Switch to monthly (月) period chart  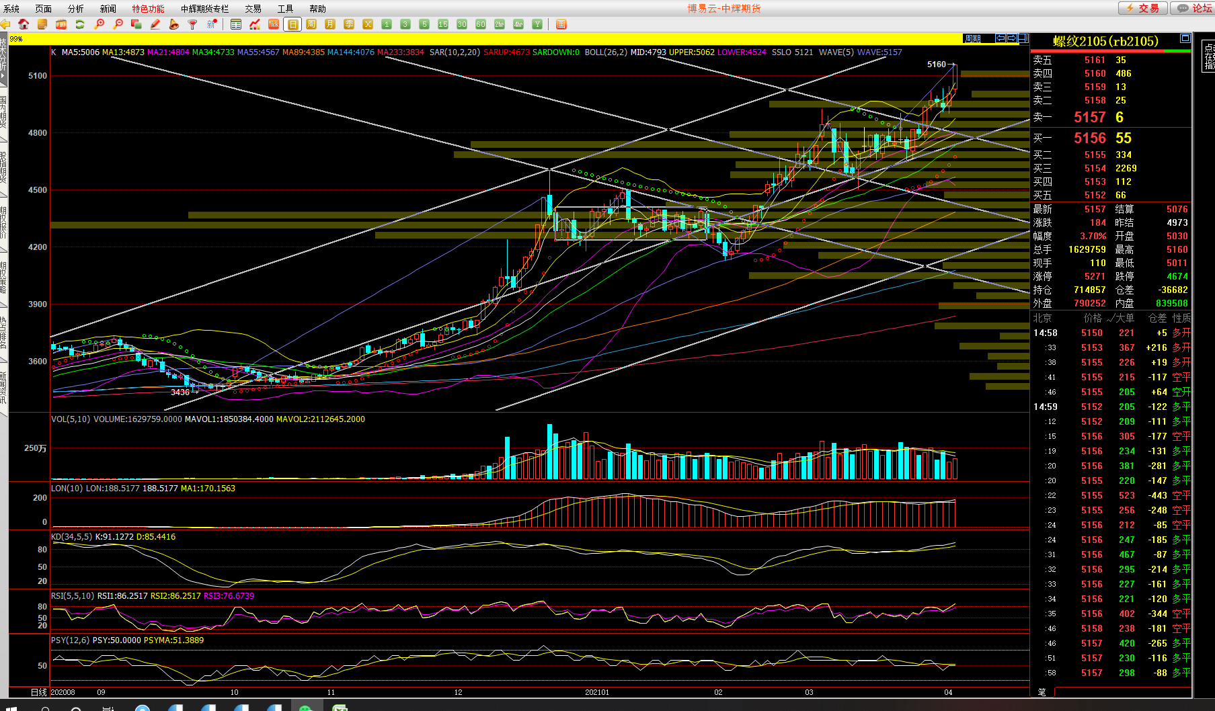[x=330, y=24]
